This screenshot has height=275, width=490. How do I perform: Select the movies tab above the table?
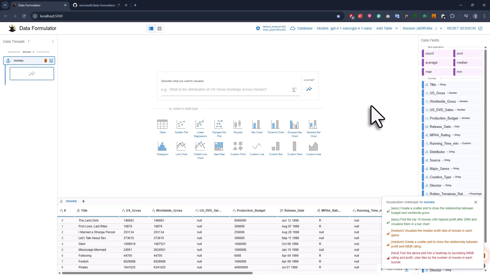point(71,201)
